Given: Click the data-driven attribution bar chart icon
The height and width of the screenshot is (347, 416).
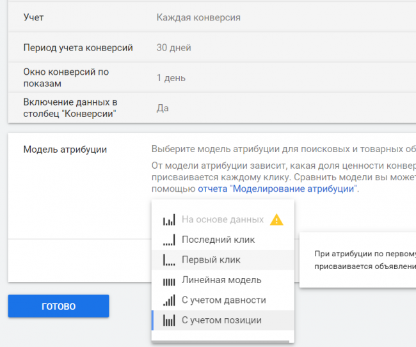Looking at the screenshot, I should 169,220.
